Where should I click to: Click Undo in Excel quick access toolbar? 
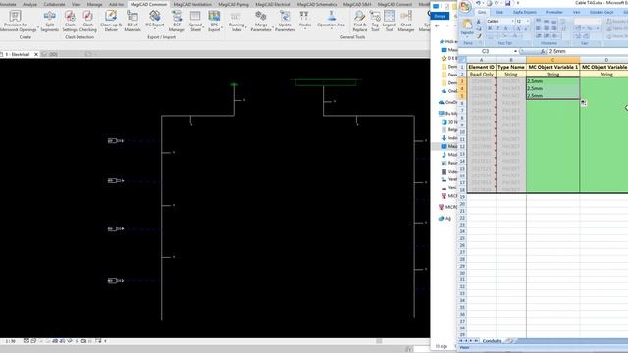tap(478, 3)
